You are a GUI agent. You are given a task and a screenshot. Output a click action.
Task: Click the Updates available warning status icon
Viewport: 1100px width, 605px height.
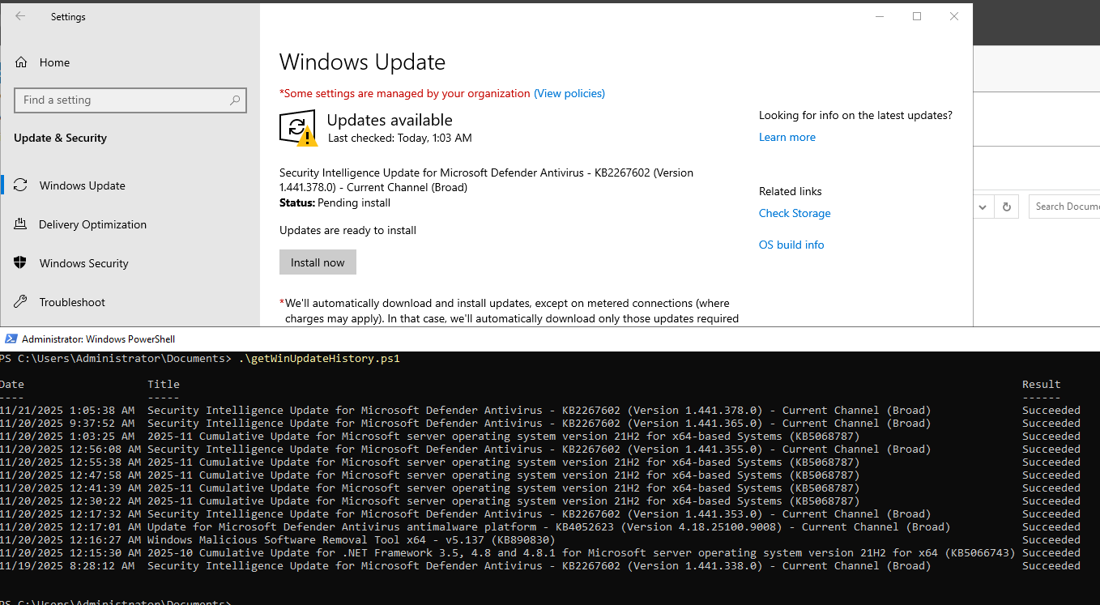click(298, 129)
